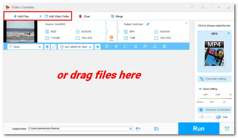
Task: Open output folder with the folder icon
Action: click(156, 129)
